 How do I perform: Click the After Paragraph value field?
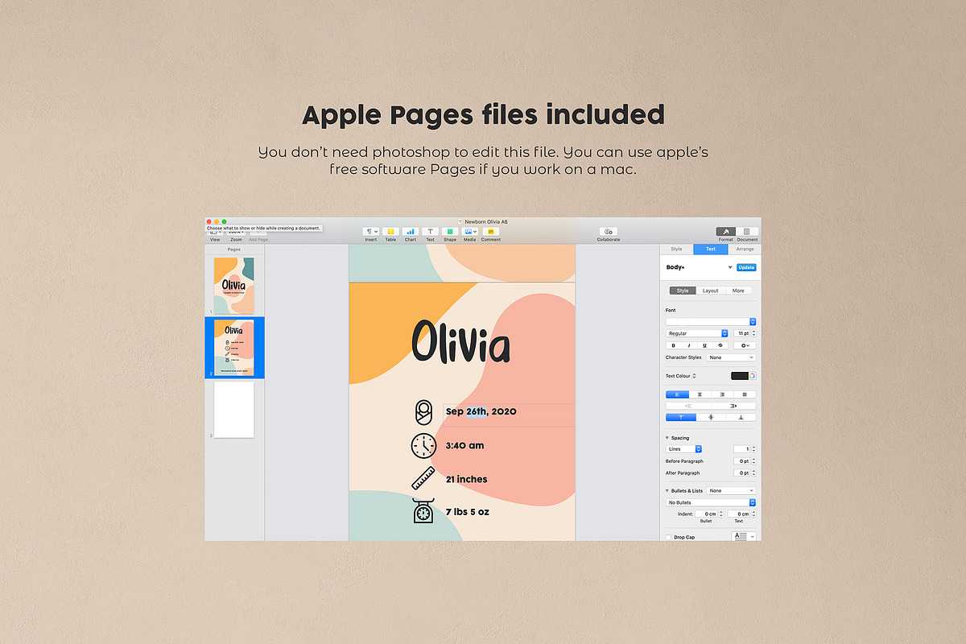pyautogui.click(x=741, y=473)
